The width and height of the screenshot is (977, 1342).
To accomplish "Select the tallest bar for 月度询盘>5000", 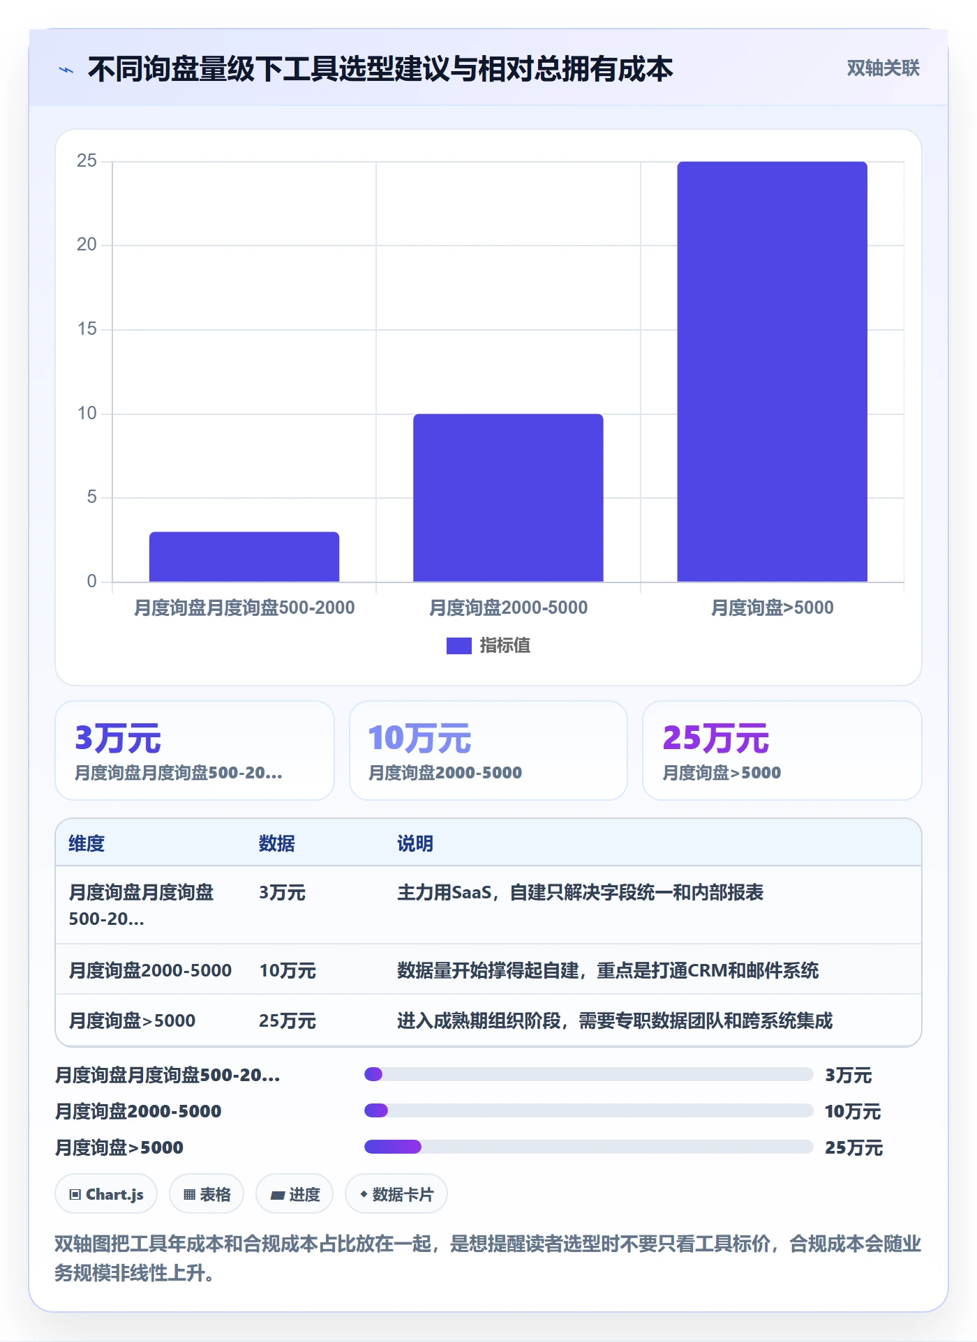I will click(x=772, y=372).
